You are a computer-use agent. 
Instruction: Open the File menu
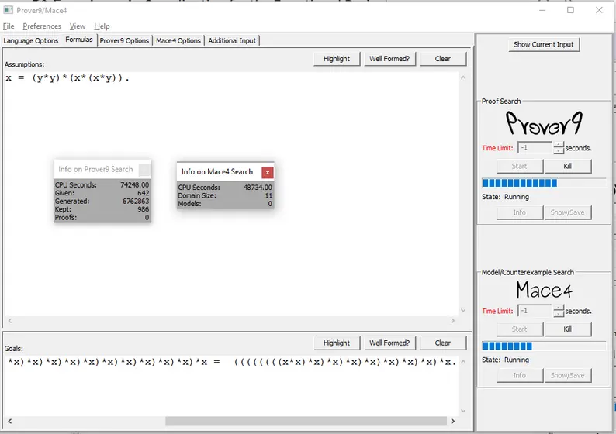[9, 26]
